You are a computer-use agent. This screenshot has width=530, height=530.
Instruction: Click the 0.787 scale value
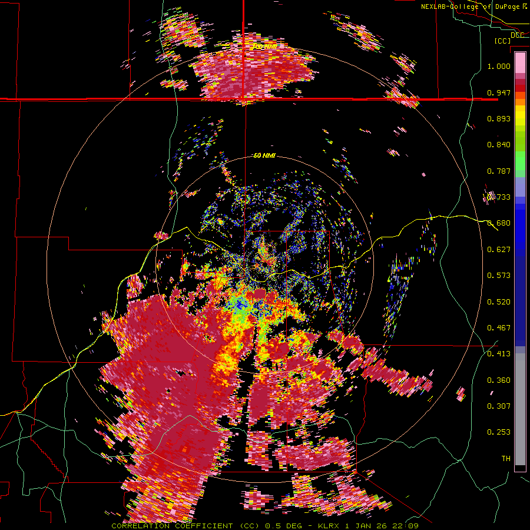[x=499, y=171]
